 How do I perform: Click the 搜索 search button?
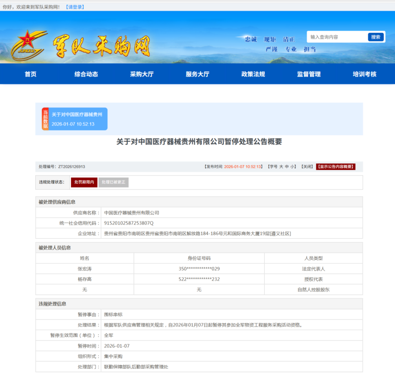[375, 37]
